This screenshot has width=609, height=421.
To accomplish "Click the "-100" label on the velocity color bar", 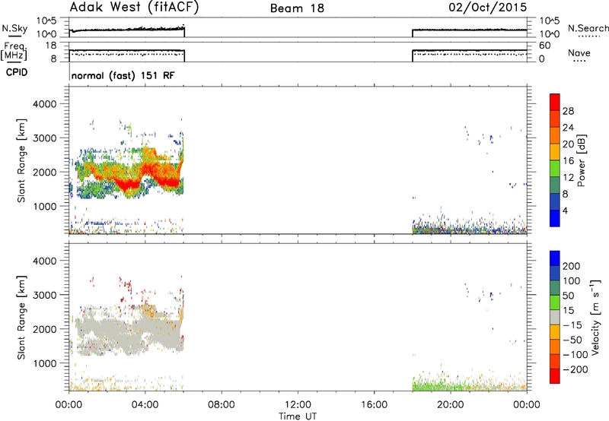I will pos(576,355).
